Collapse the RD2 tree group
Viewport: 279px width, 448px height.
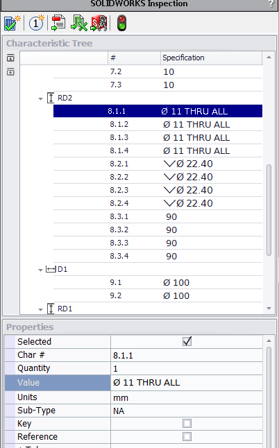[x=40, y=99]
